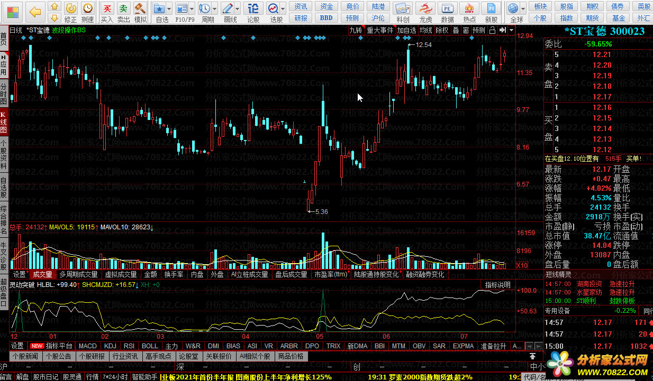Select the 换手率 turnover tab
The image size is (653, 381).
pyautogui.click(x=174, y=275)
